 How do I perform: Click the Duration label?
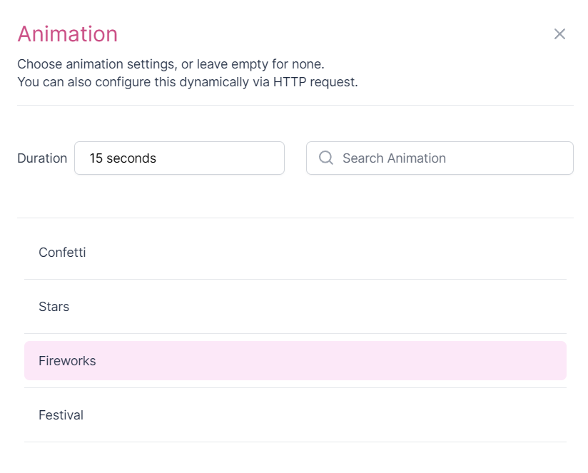pyautogui.click(x=42, y=158)
